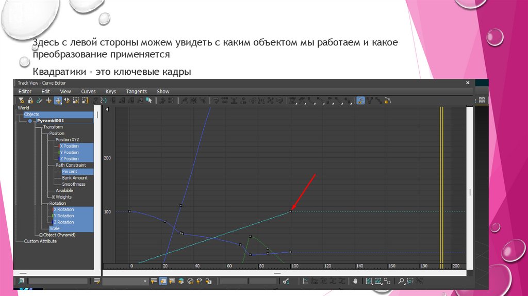The width and height of the screenshot is (528, 296).
Task: Click the hammer with padlock icon
Action: 388,101
